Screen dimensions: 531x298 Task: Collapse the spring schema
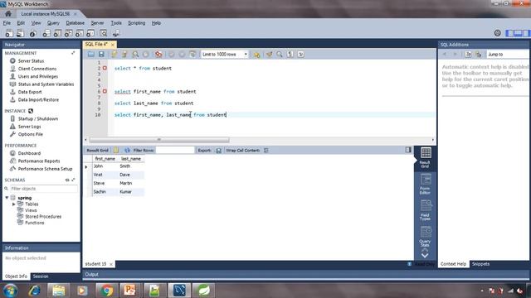[x=7, y=198]
